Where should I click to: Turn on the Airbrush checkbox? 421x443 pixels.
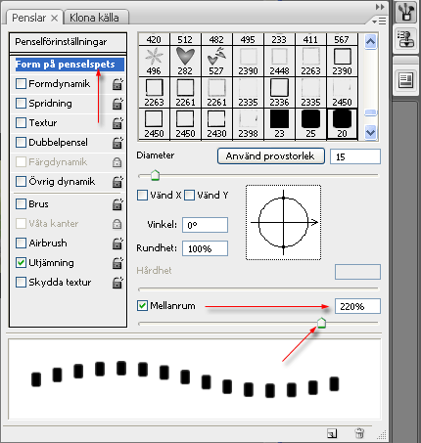pos(21,244)
